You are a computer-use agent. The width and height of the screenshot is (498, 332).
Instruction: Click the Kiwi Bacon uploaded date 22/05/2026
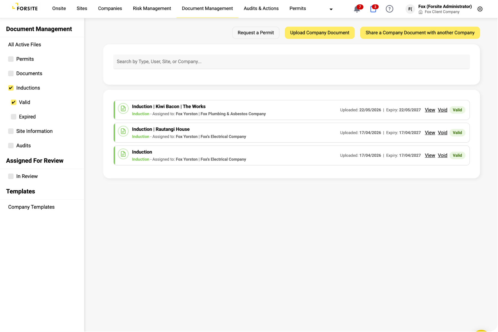[370, 110]
